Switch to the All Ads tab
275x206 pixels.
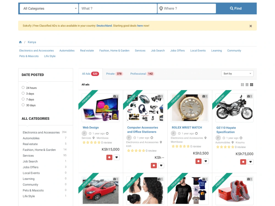(90, 74)
